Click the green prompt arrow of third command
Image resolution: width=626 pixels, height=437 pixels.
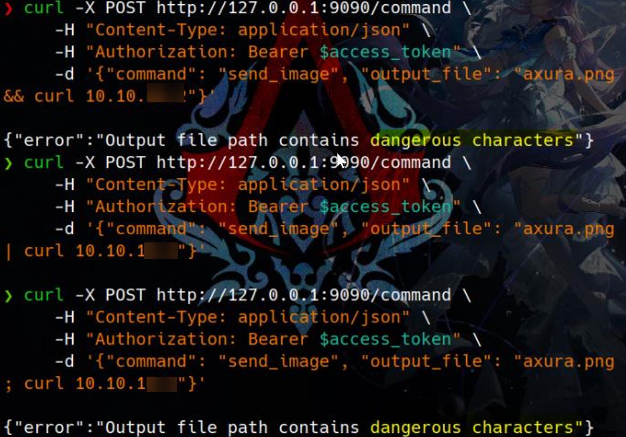click(9, 296)
